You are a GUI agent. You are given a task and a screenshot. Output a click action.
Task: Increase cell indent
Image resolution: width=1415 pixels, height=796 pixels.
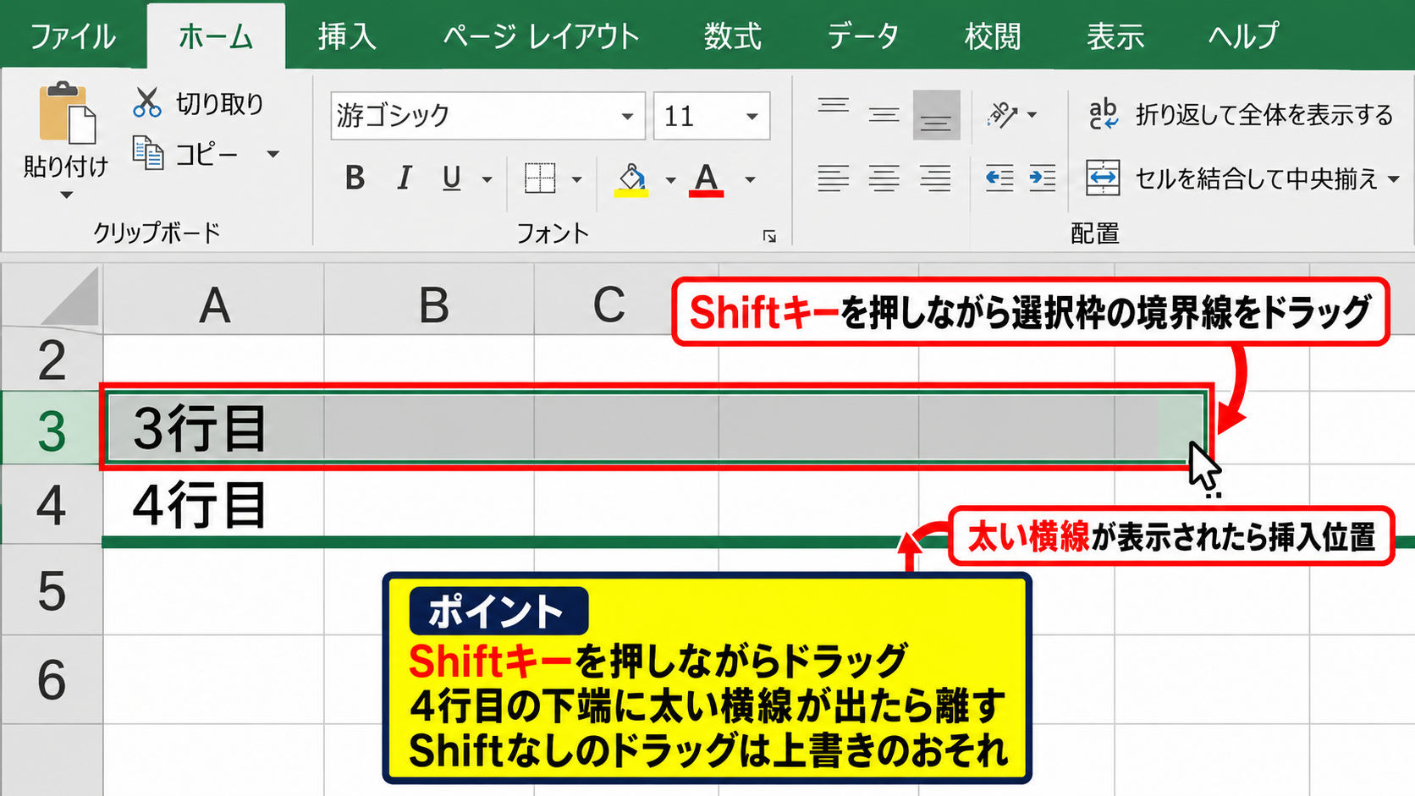[x=1043, y=178]
